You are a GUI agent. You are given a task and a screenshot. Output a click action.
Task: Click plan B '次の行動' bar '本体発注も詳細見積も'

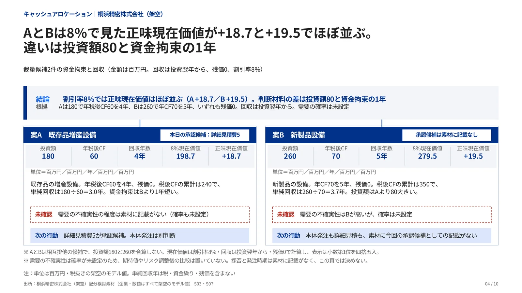pos(382,235)
